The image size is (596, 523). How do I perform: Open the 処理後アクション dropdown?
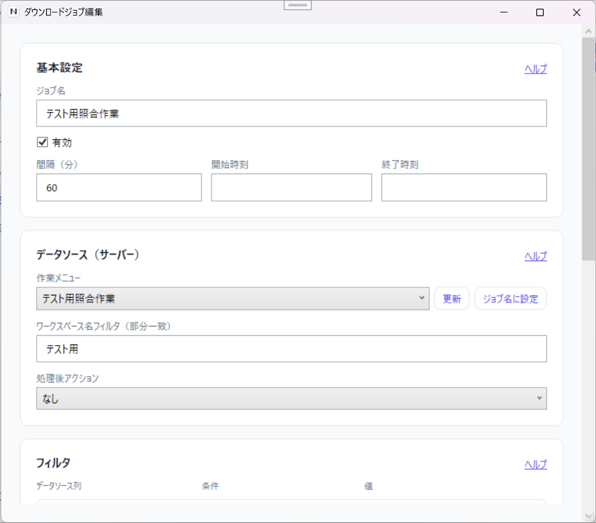pyautogui.click(x=292, y=399)
